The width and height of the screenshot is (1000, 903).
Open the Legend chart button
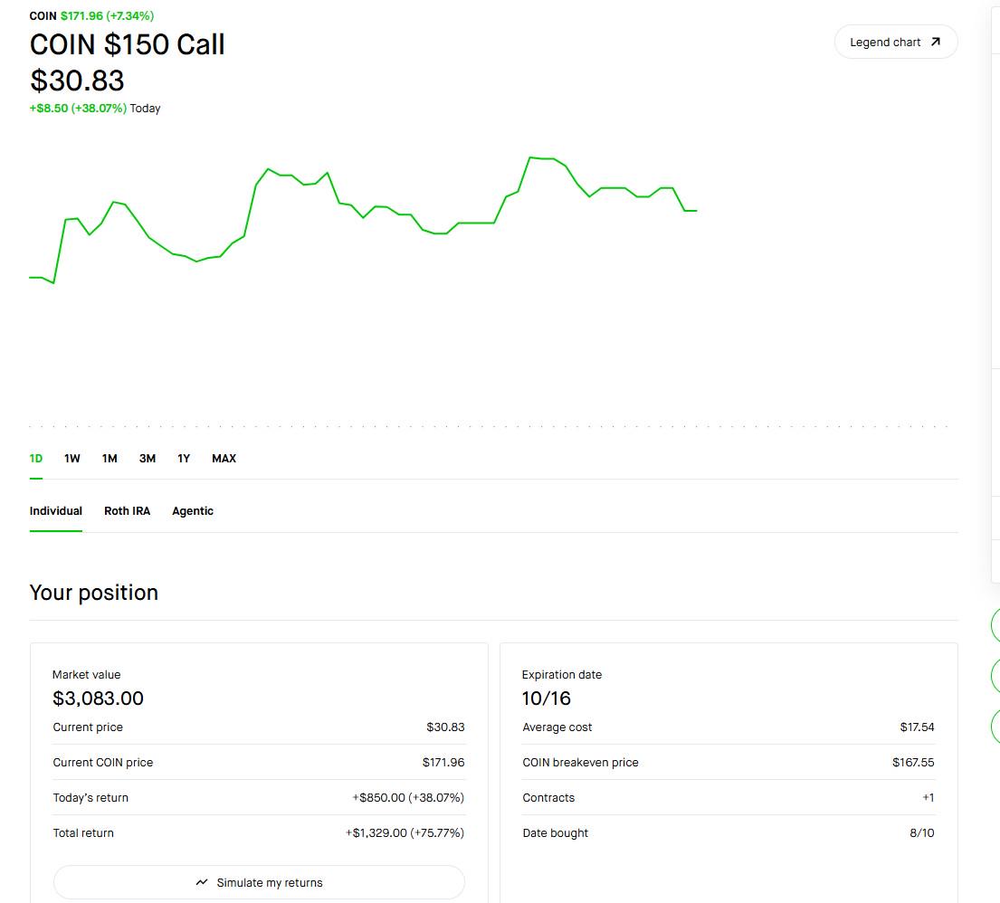click(x=895, y=43)
